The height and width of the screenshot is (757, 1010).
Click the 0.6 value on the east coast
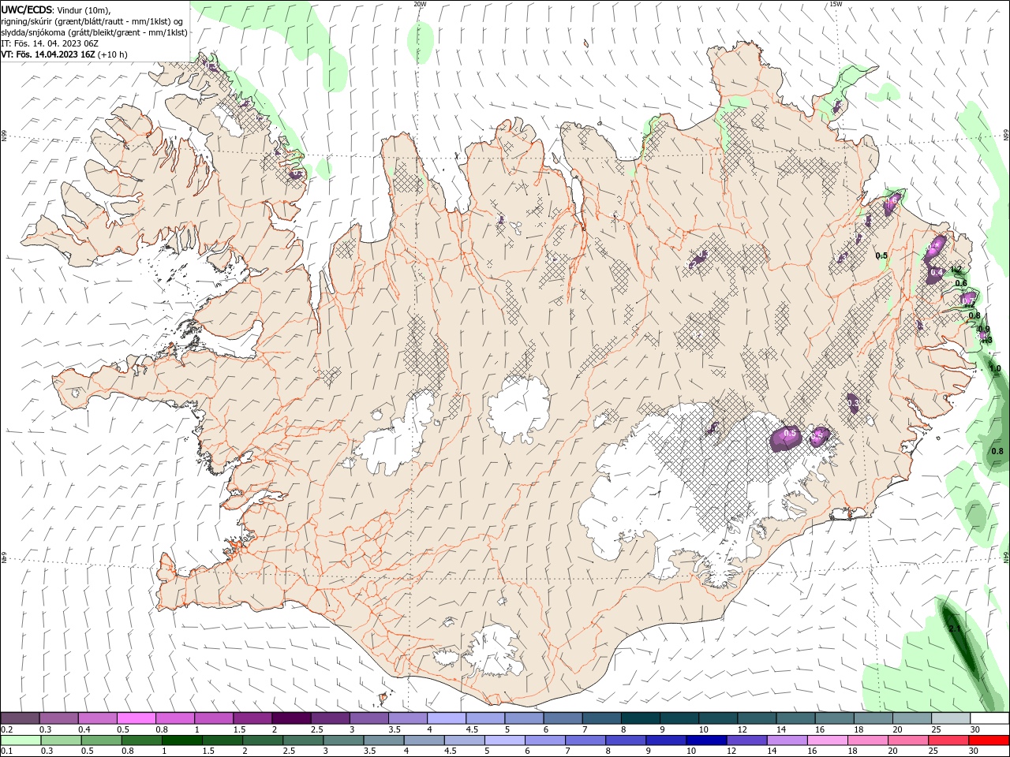(x=961, y=284)
